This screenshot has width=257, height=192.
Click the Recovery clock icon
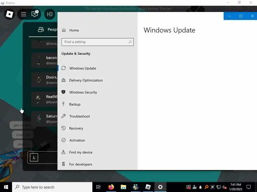63,128
